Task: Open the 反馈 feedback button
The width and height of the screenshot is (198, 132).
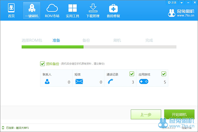Action: tap(172, 3)
